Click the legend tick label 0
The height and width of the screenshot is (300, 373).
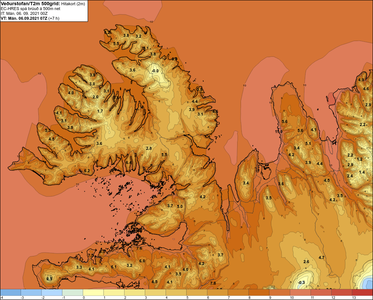coord(84,298)
